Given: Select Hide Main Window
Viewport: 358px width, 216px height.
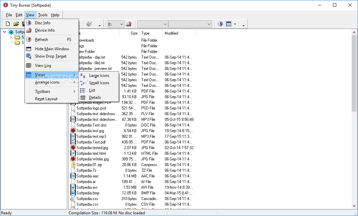Looking at the screenshot, I should tap(52, 49).
